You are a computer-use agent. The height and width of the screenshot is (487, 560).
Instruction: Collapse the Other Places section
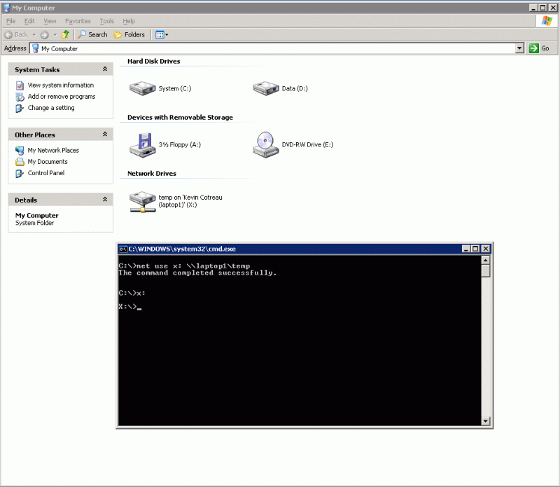106,134
